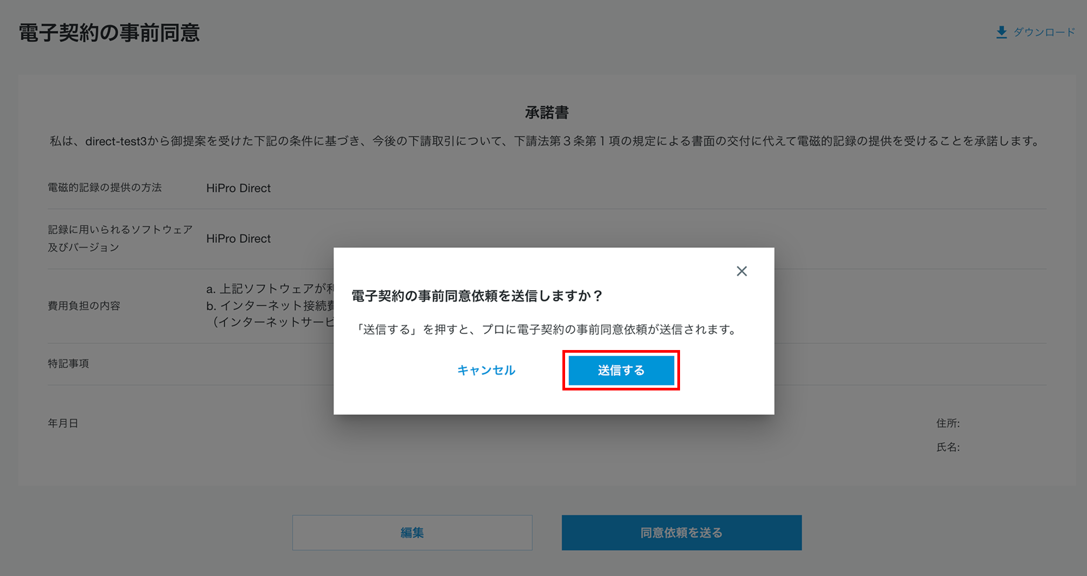
Task: Click the 費用負担の内容 row label
Action: [84, 306]
